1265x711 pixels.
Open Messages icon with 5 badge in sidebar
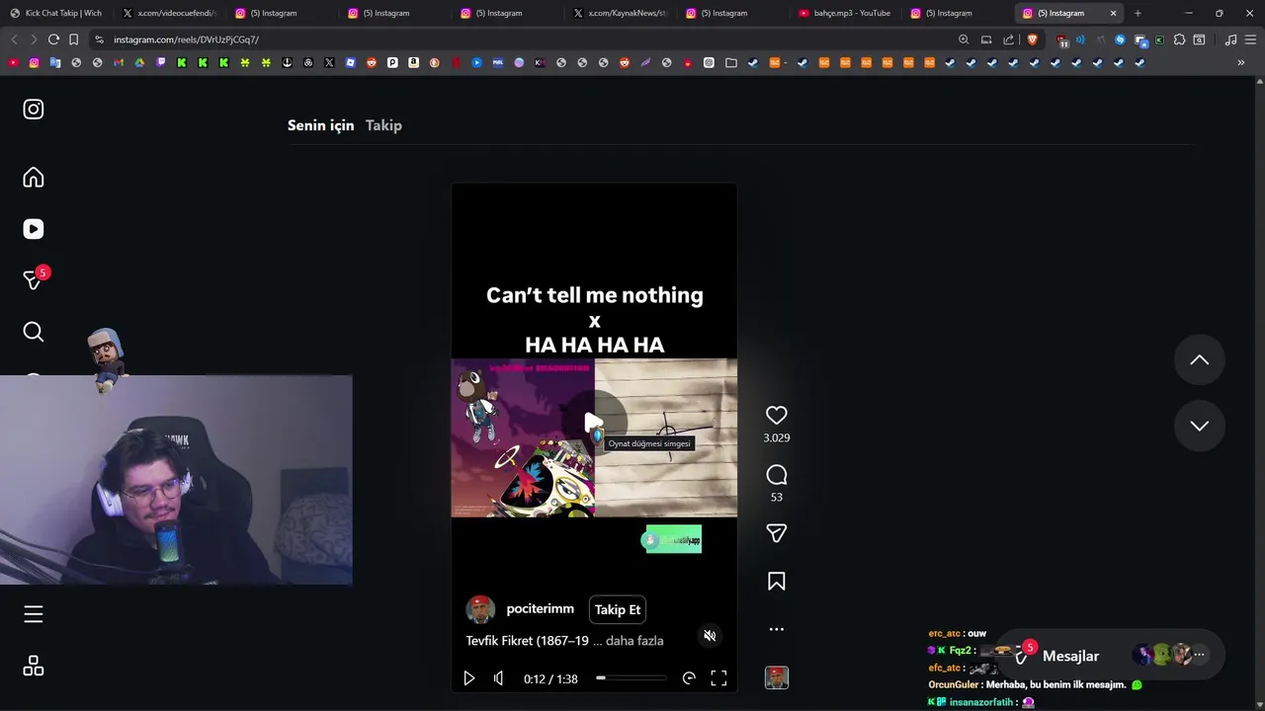[34, 279]
